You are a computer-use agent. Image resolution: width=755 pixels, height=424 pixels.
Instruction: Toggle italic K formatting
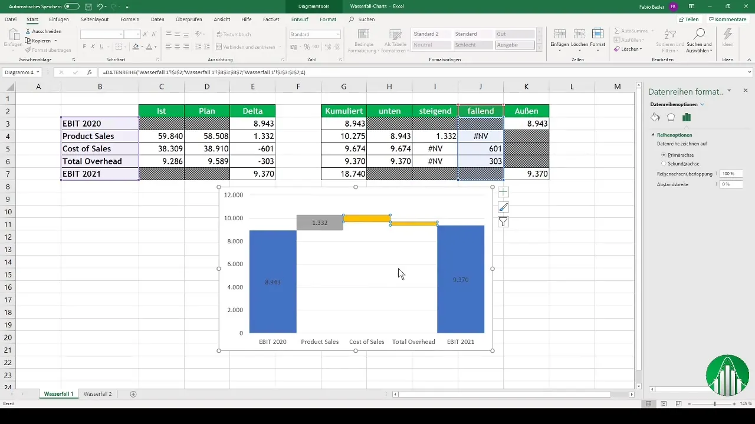click(93, 47)
